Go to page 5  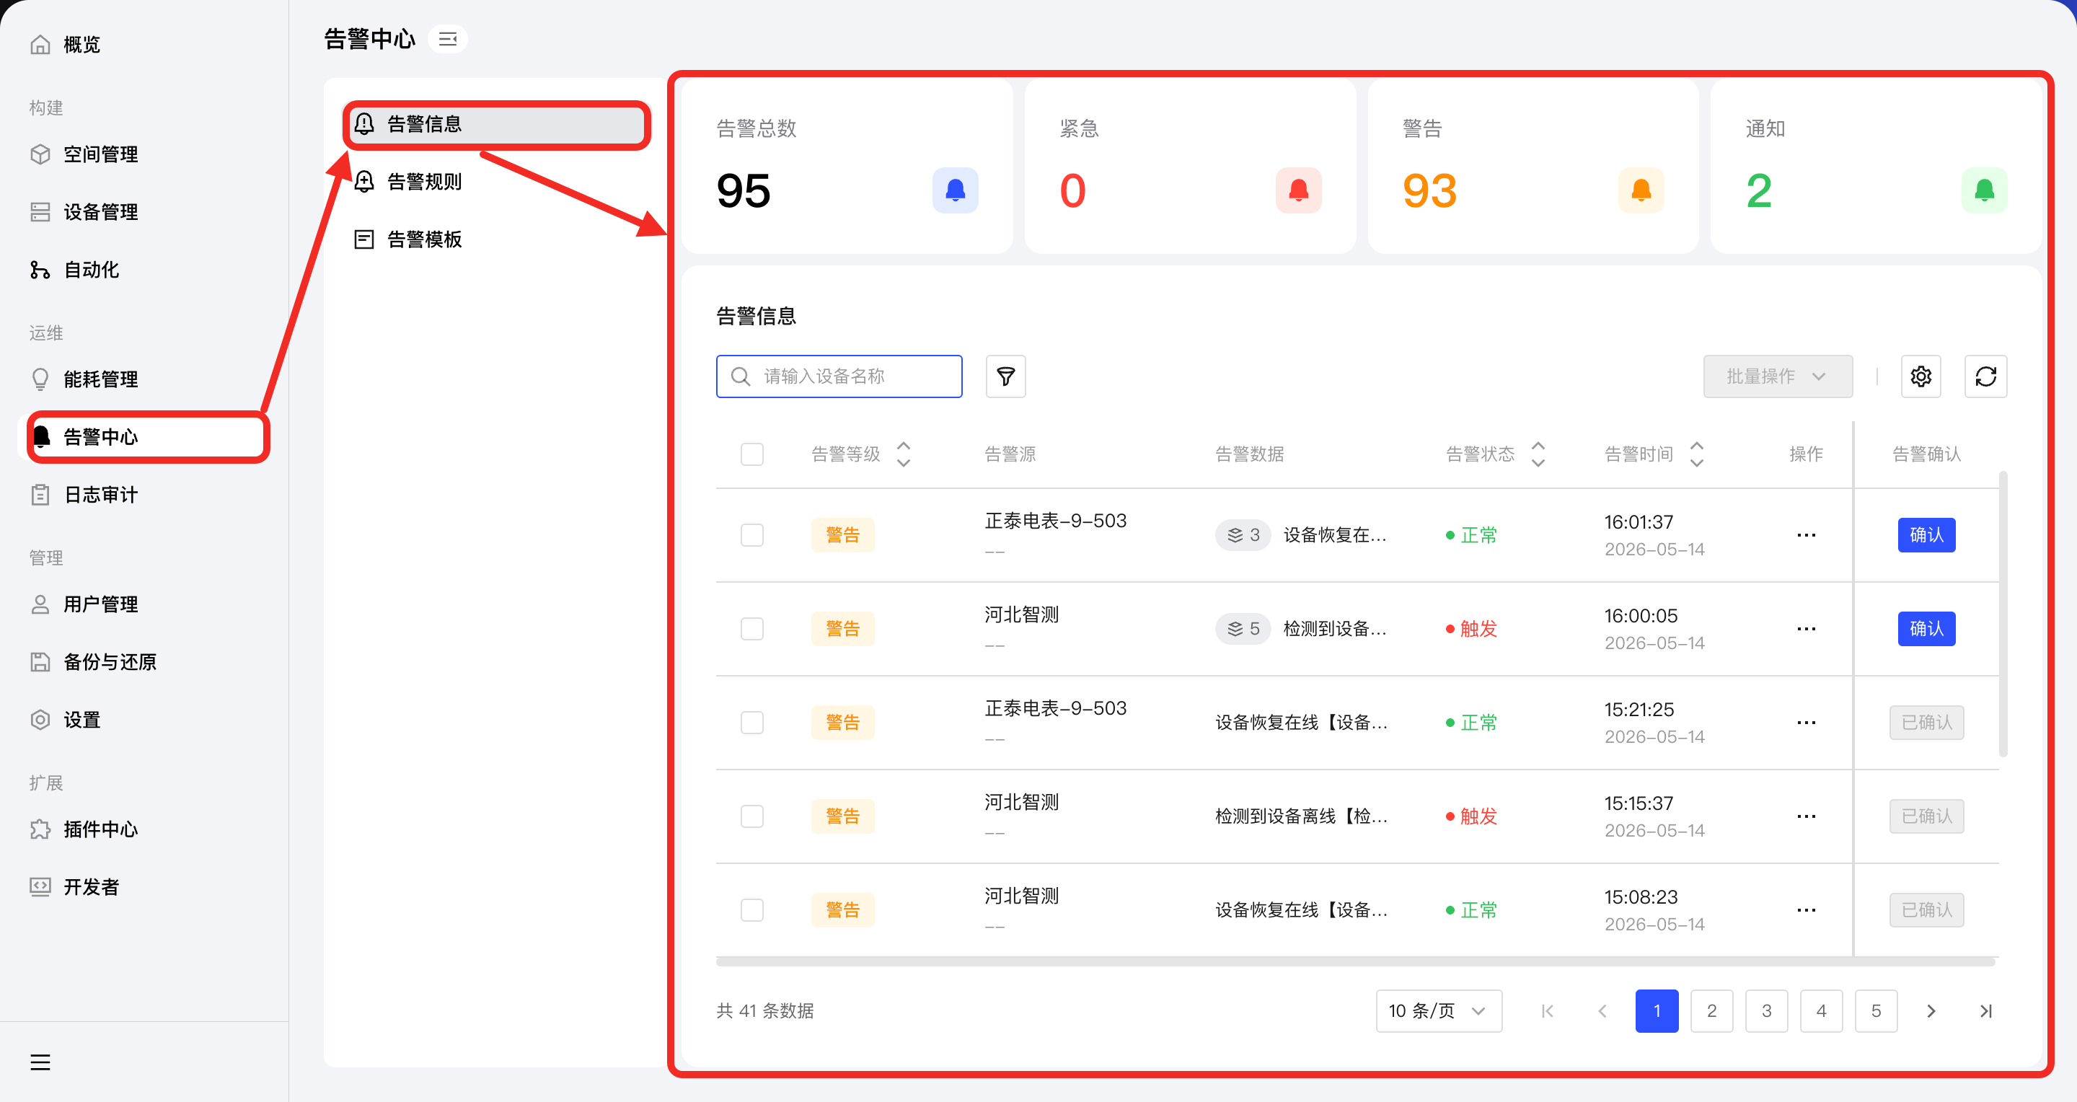[1875, 1011]
